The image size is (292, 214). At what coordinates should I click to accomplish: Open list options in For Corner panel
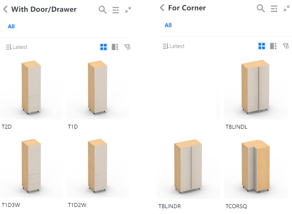click(x=274, y=9)
